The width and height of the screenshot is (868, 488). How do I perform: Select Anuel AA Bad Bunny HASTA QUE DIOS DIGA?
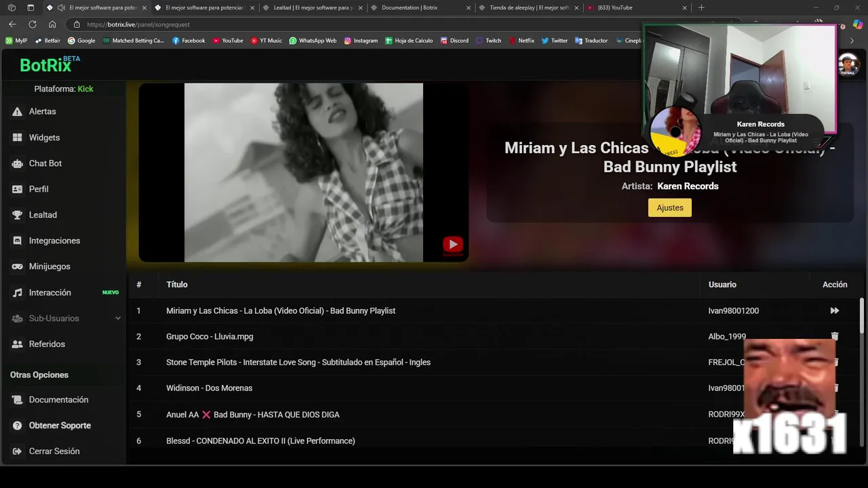tap(253, 414)
